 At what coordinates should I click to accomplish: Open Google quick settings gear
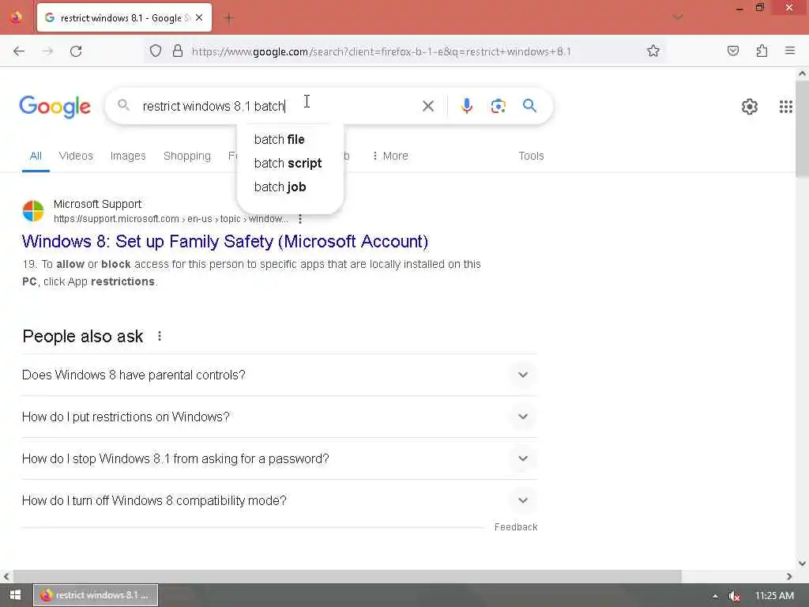749,107
